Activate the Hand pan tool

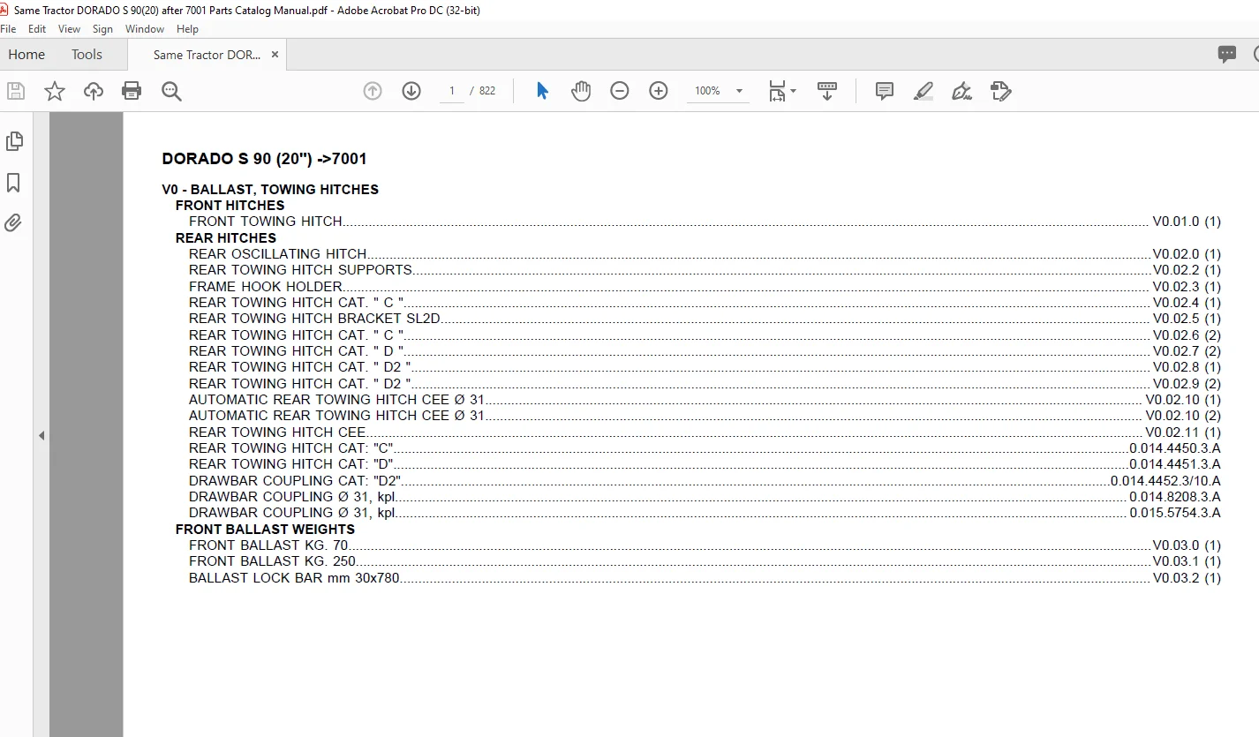pyautogui.click(x=581, y=91)
